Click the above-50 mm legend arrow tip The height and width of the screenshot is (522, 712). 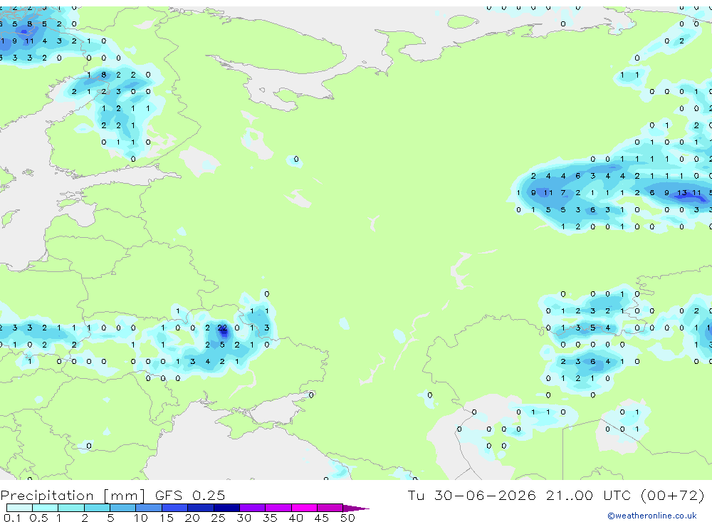pos(357,508)
